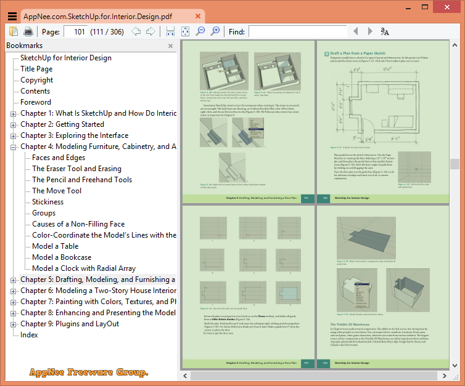Click the Zoom Out magnifier

200,31
